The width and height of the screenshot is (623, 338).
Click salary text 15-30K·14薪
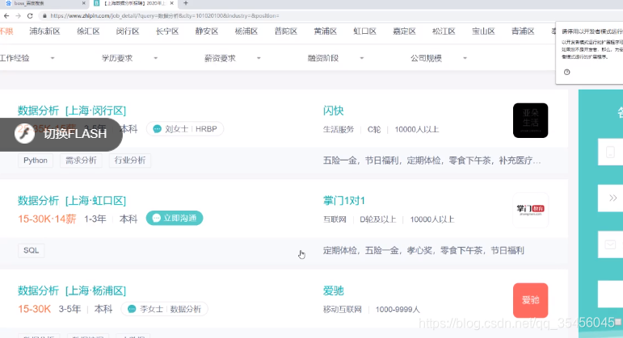point(47,219)
